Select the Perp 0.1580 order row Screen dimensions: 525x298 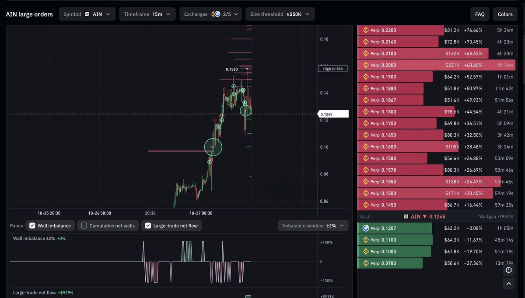pos(437,158)
